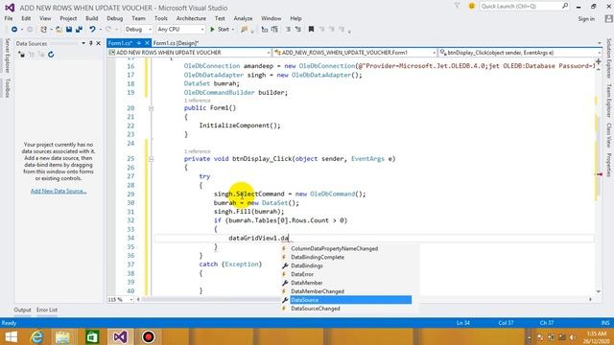Open the Windows Start button
Viewport: 614px width, 345px height.
[11, 336]
